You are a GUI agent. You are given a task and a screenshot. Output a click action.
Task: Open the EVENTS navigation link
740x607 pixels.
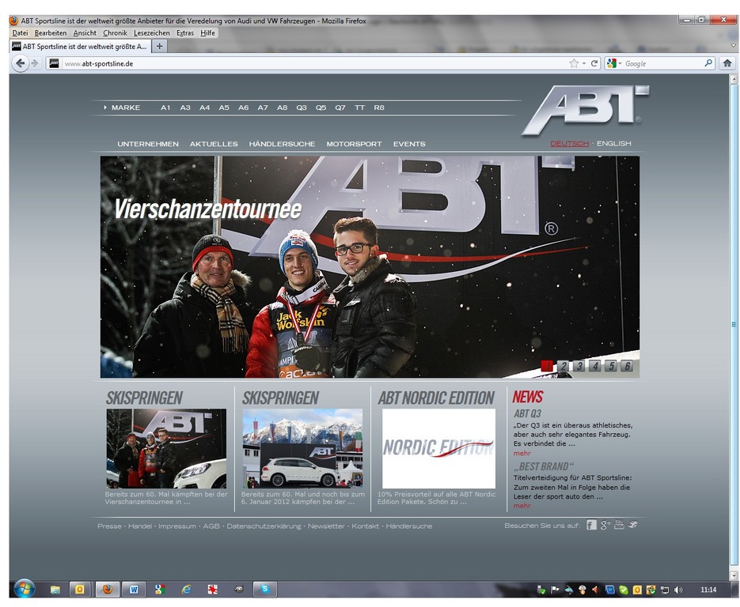click(x=409, y=144)
